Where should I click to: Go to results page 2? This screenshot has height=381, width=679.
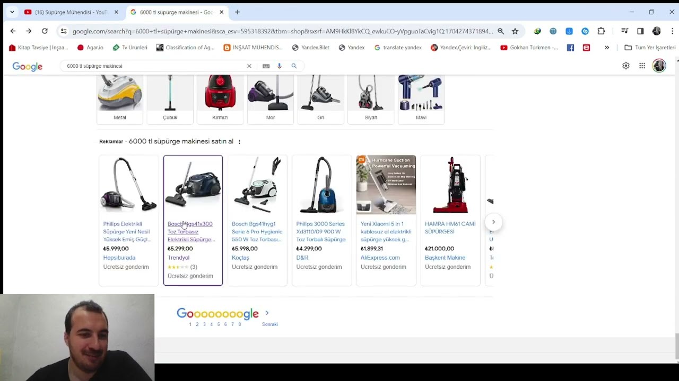pyautogui.click(x=197, y=324)
